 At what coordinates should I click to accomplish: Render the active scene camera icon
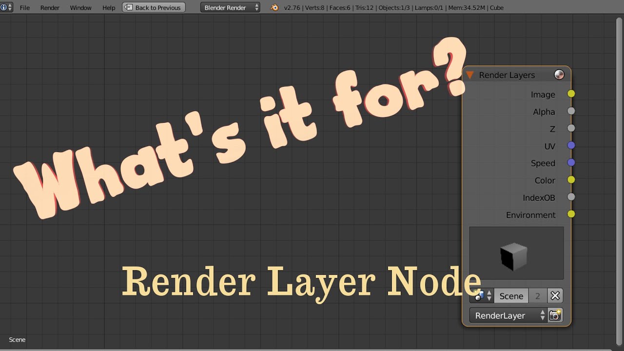pyautogui.click(x=555, y=315)
